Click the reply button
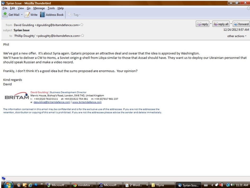This screenshot has width=250, height=188. pos(203,24)
